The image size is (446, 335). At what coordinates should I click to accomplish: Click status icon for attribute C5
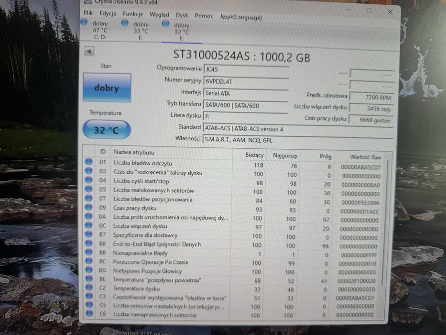pyautogui.click(x=89, y=304)
